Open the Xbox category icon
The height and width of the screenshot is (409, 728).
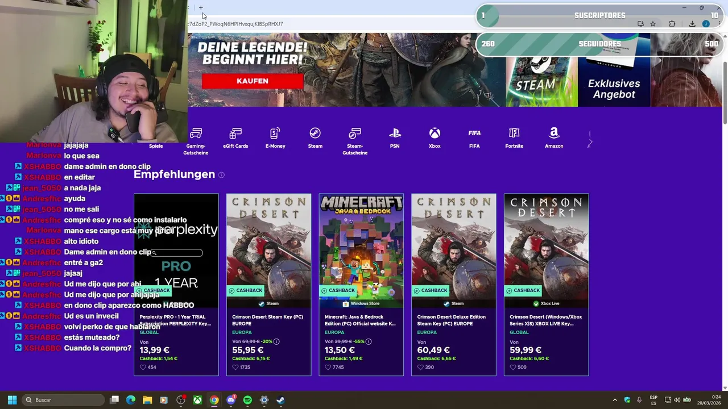[x=435, y=133]
